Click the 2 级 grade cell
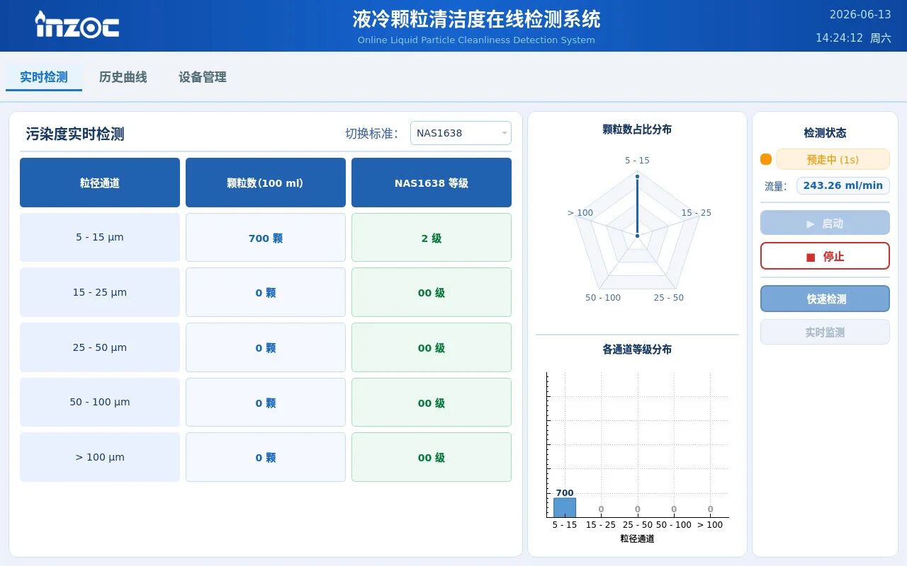The image size is (907, 566). click(432, 238)
